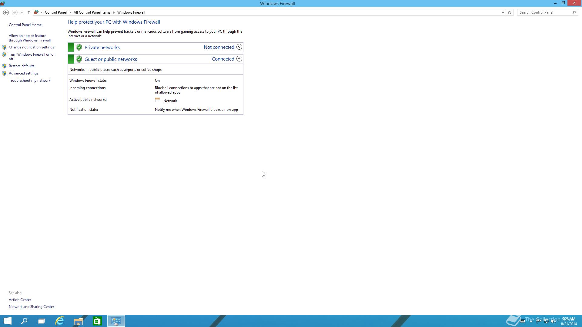Select Windows Firewall breadcrumb
The image size is (582, 327).
pos(131,12)
